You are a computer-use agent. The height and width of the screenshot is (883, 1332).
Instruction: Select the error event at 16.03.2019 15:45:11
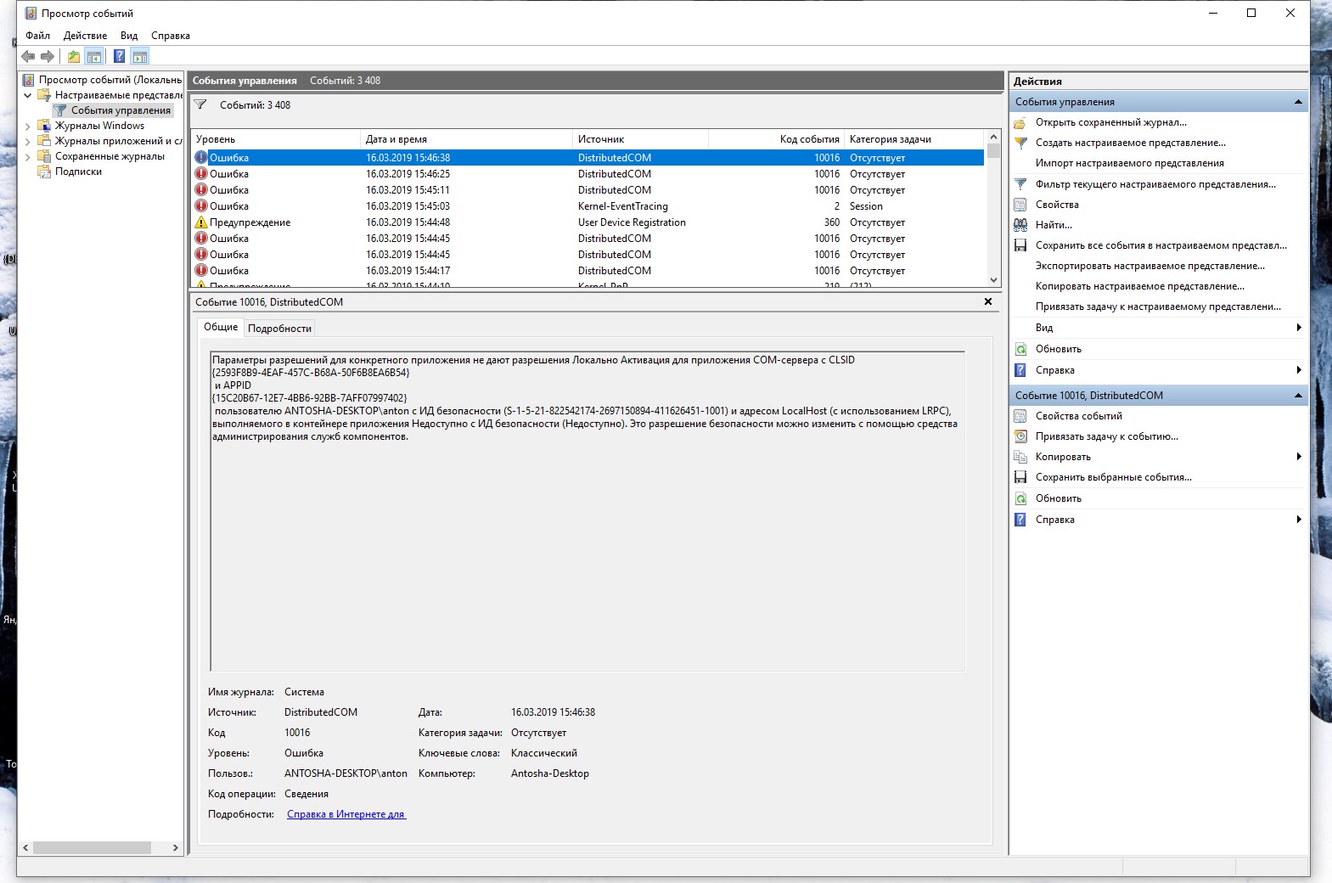588,190
